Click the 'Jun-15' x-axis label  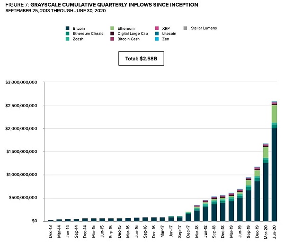pos(102,232)
